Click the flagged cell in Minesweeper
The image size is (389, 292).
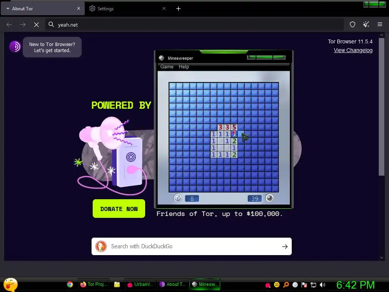[234, 134]
